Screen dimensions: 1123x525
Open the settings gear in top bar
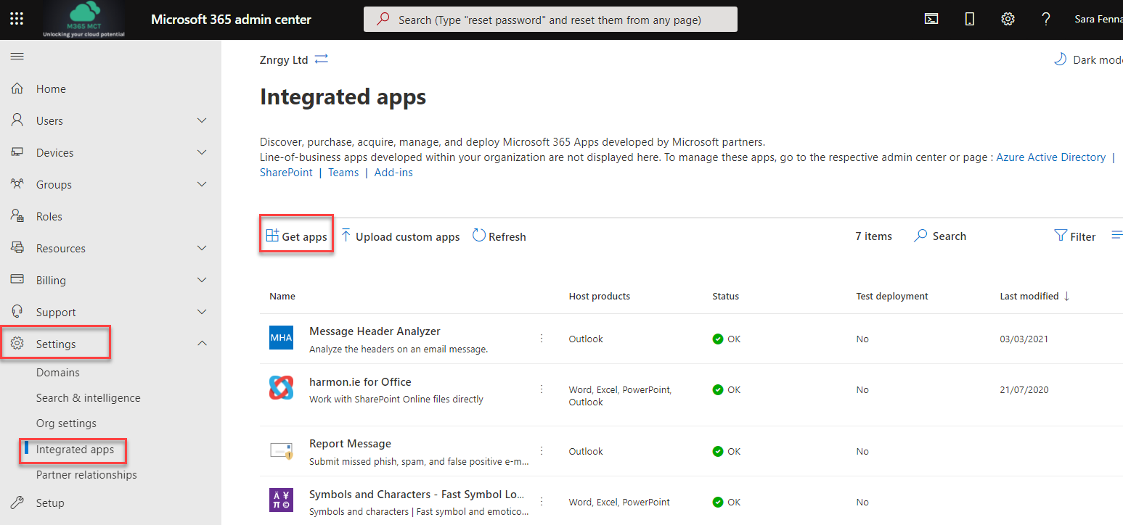(1008, 20)
